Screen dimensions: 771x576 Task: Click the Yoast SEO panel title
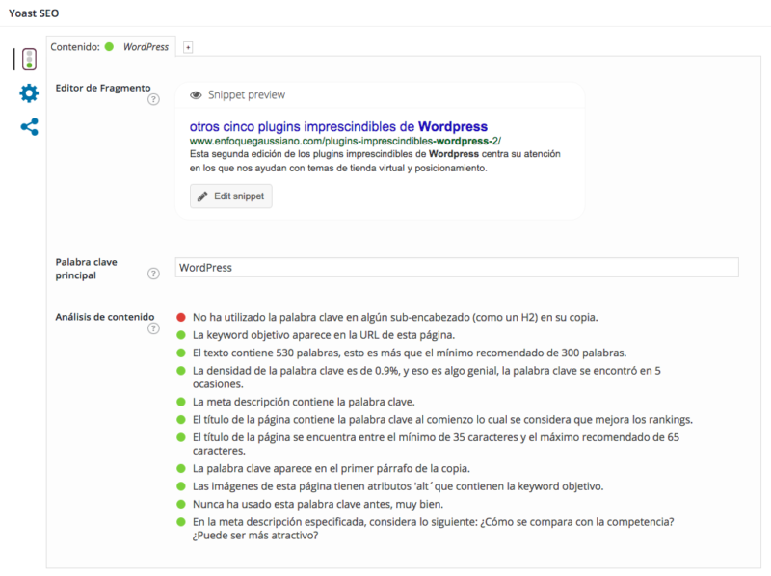click(34, 13)
